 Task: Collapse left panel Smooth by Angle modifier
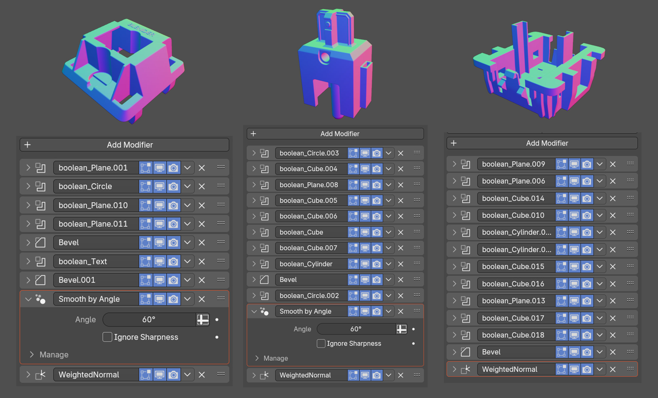[x=28, y=299]
